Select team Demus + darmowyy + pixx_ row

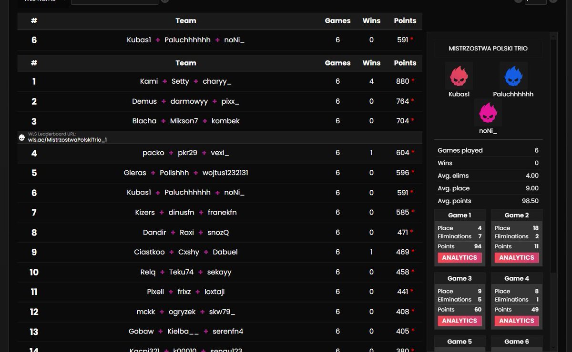coord(220,101)
